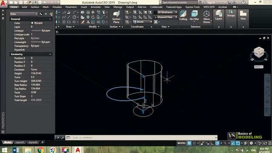Image resolution: width=272 pixels, height=153 pixels.
Task: Expand the Draw panel flyout
Action: pyautogui.click(x=70, y=27)
